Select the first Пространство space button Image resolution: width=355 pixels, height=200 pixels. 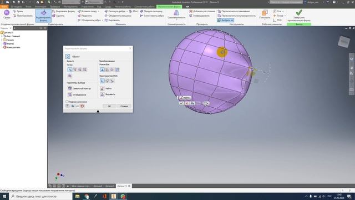point(102,81)
